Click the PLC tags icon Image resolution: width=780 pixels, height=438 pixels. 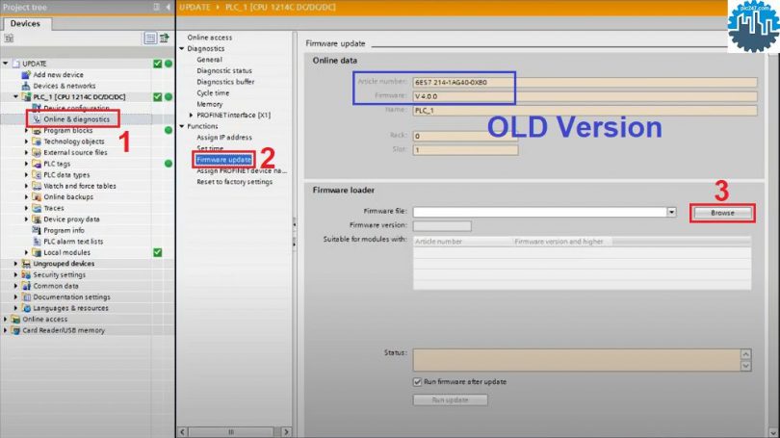[37, 164]
